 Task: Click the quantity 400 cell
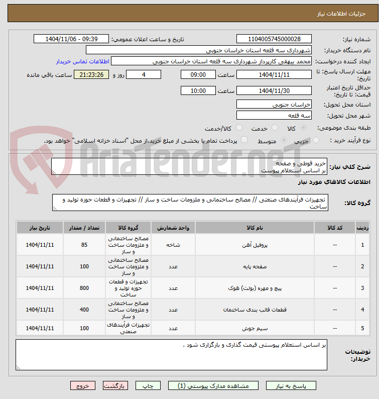tap(84, 310)
